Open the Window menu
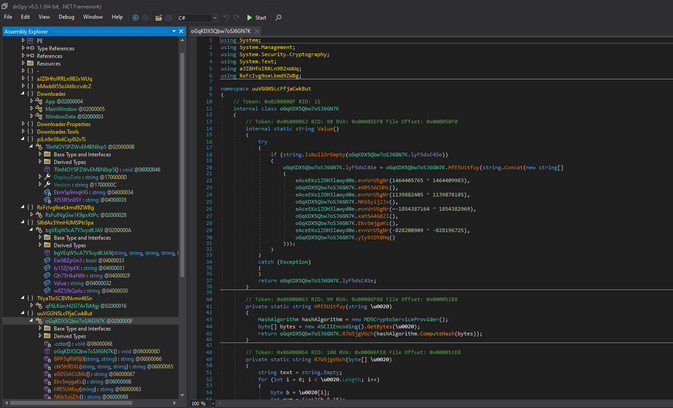This screenshot has width=673, height=408. (x=93, y=17)
